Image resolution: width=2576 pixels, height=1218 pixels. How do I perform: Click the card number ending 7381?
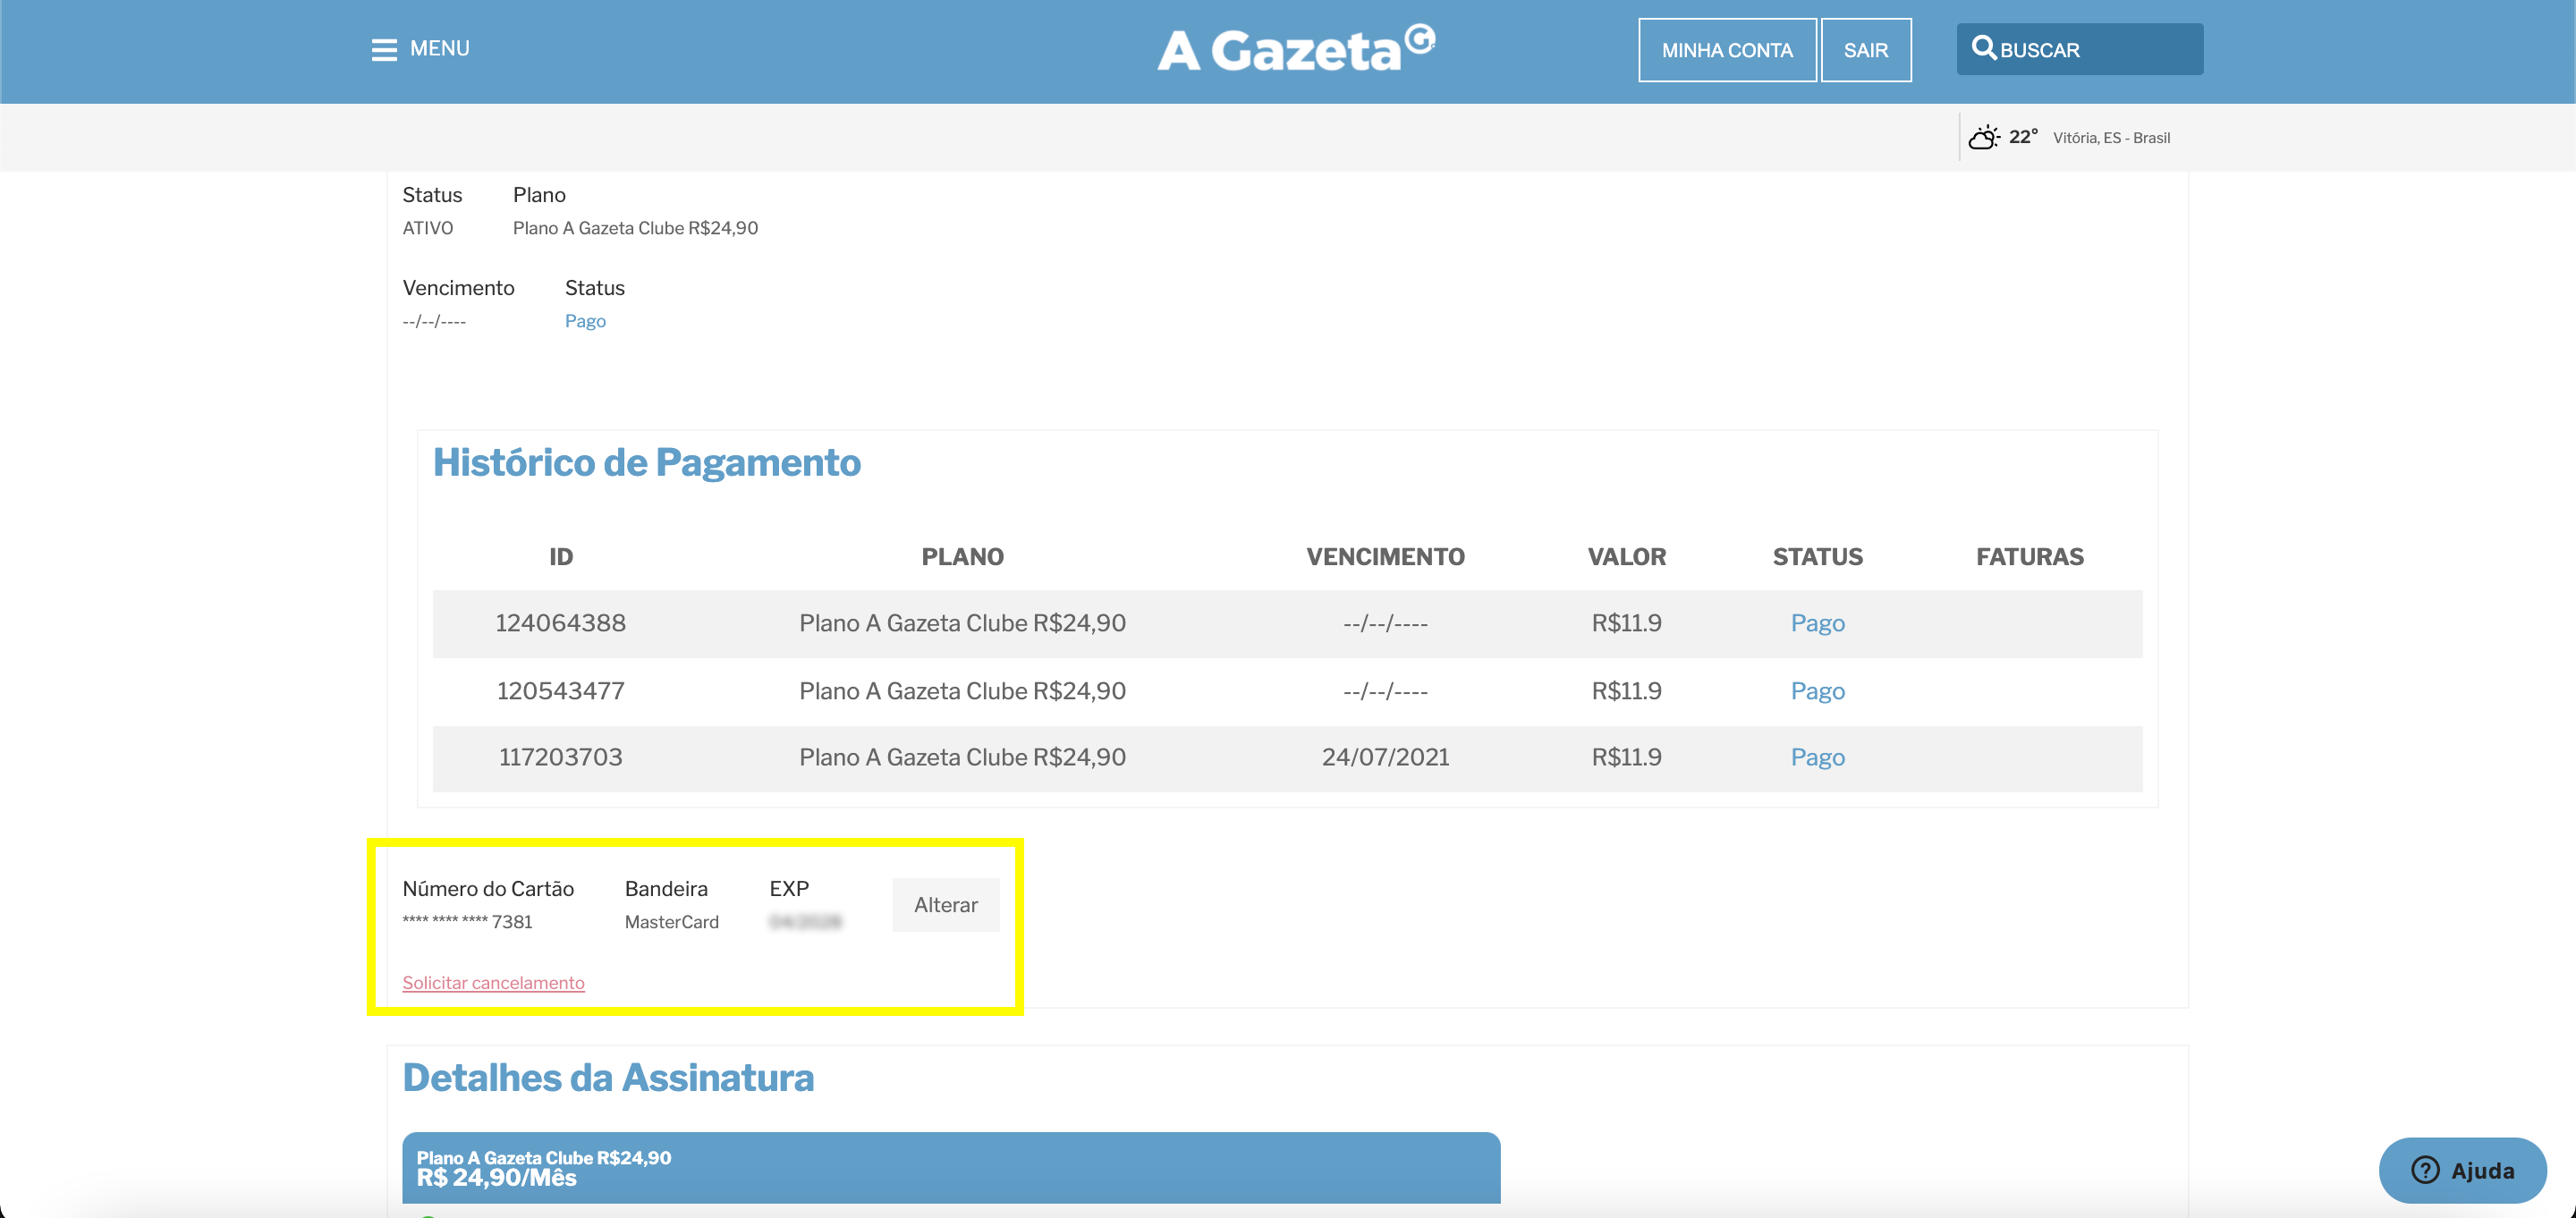click(467, 922)
